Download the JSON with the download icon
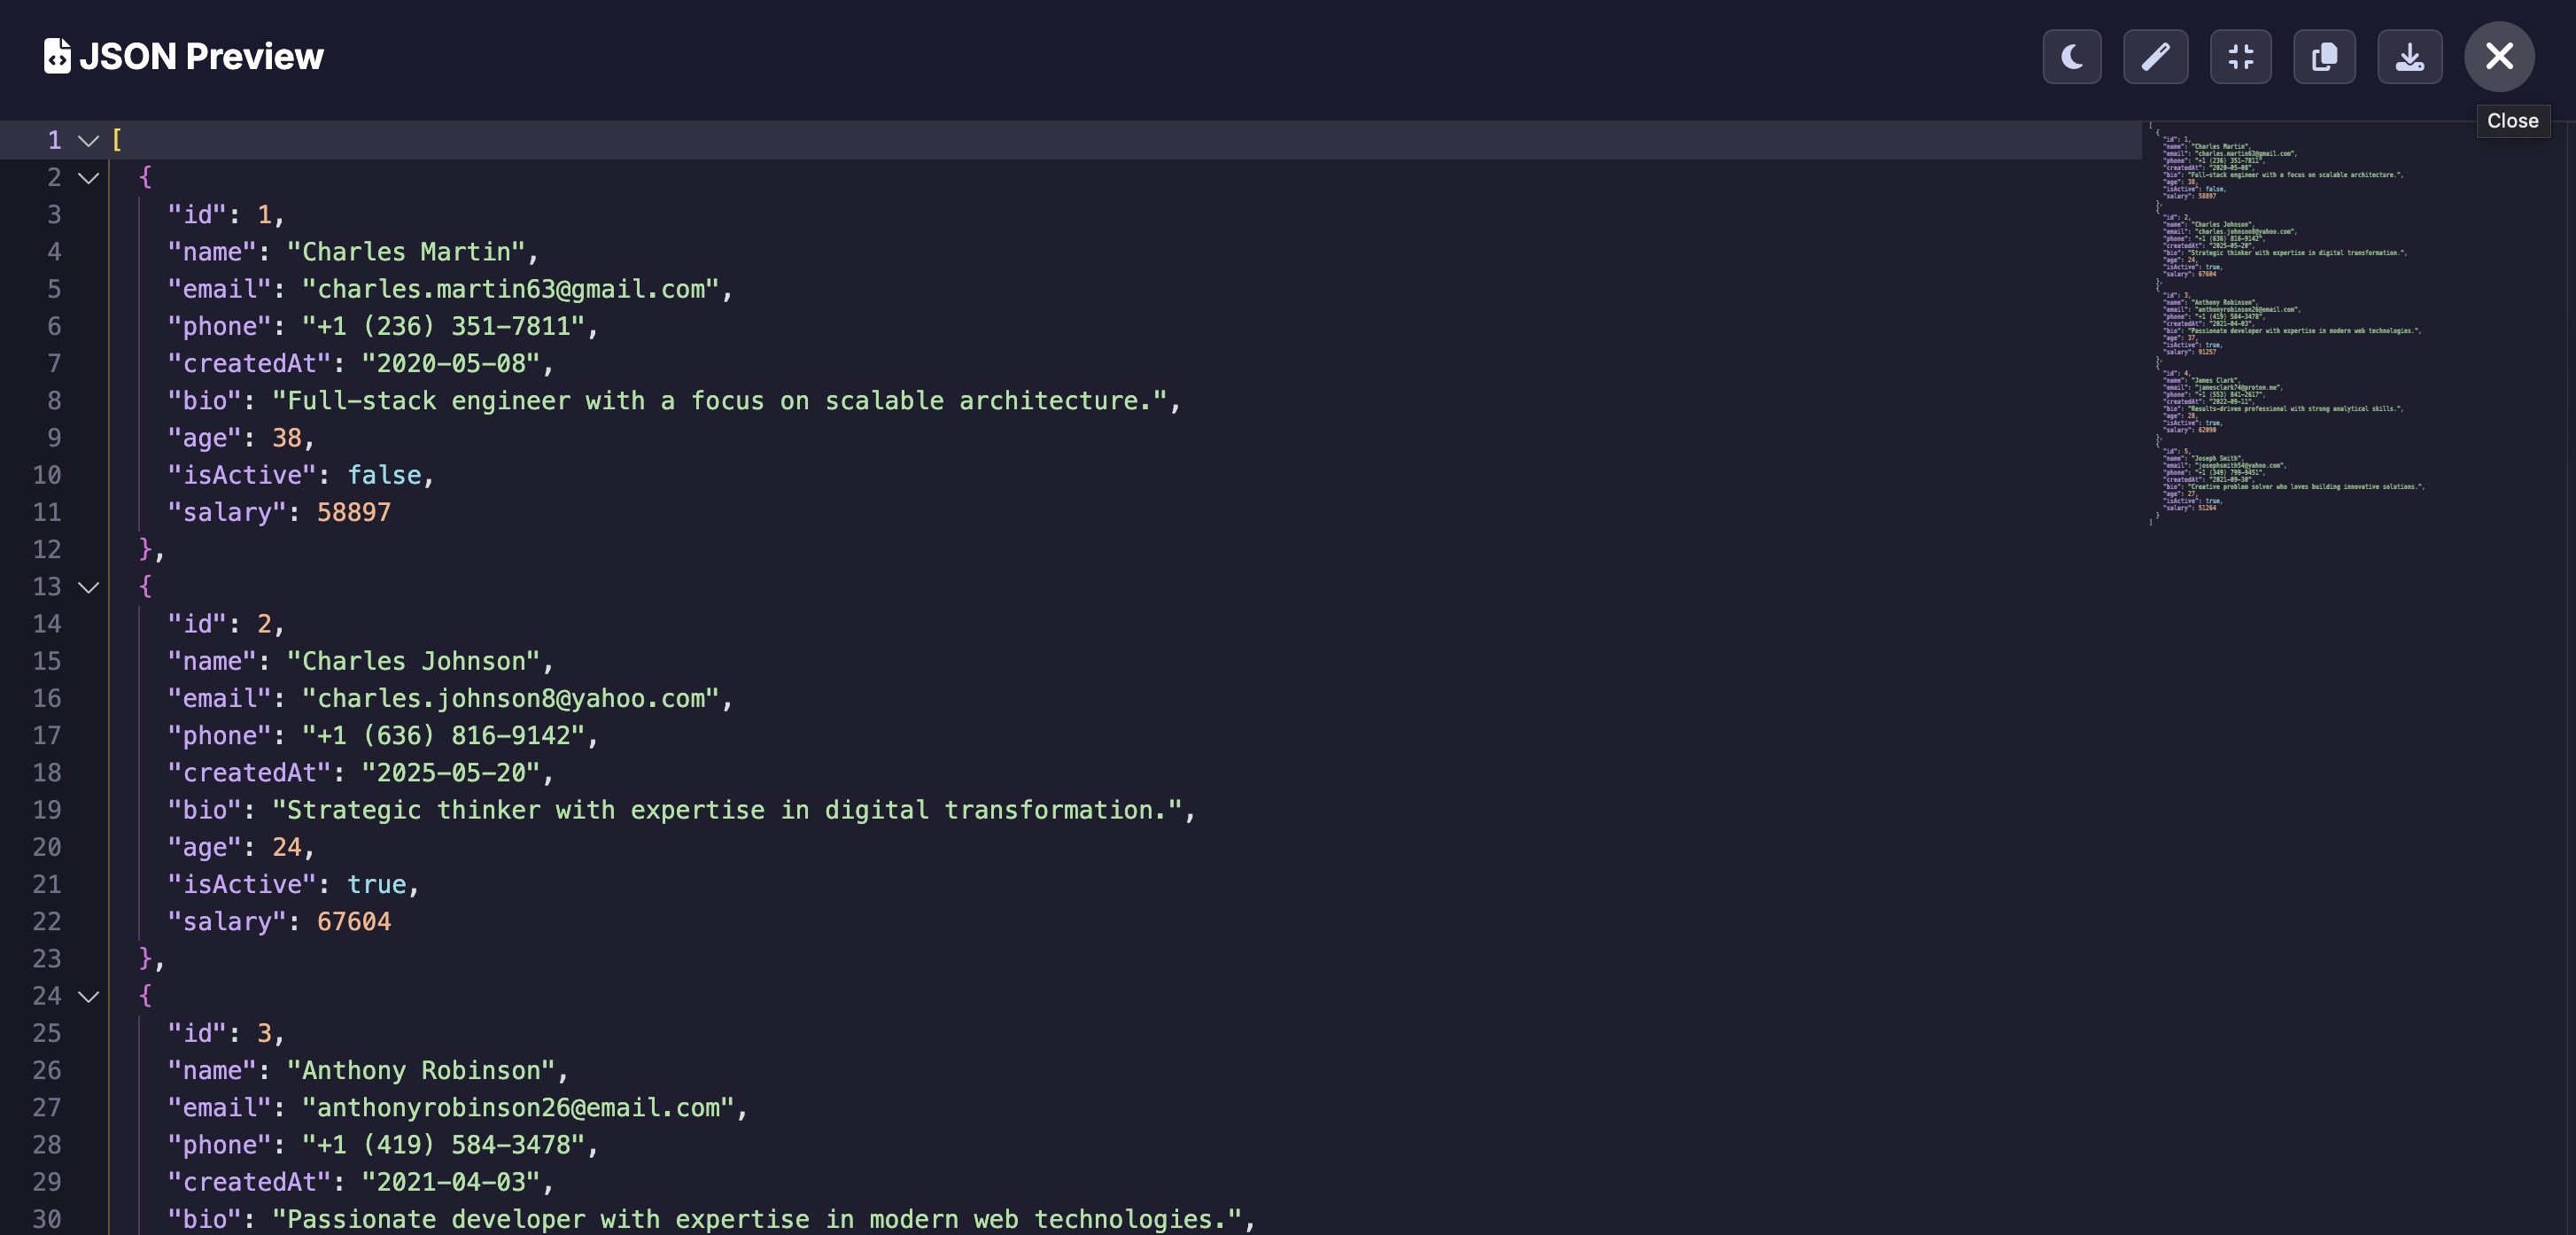Image resolution: width=2576 pixels, height=1235 pixels. 2409,57
